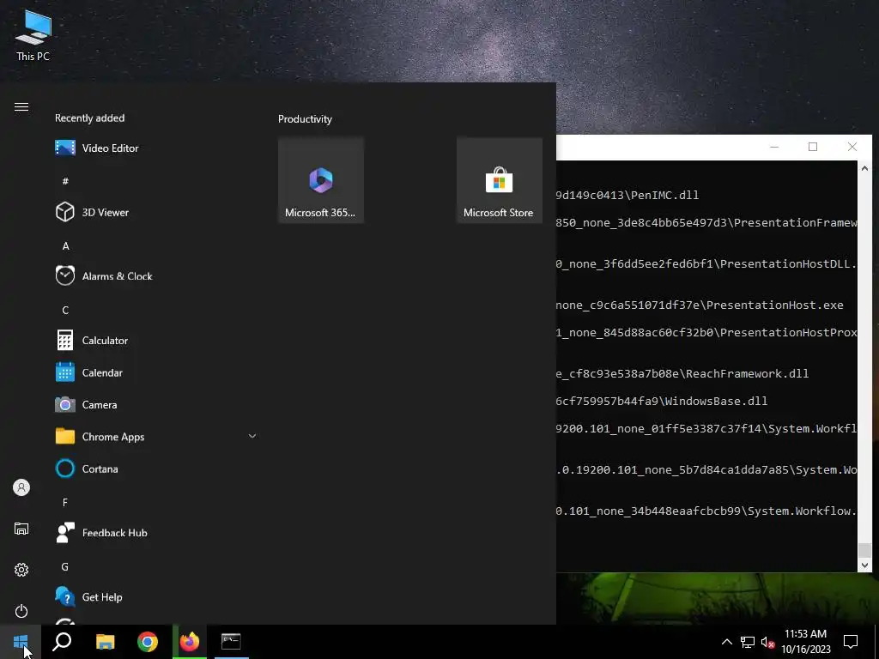The width and height of the screenshot is (879, 659).
Task: Click the 'G' letter group header
Action: pos(65,567)
